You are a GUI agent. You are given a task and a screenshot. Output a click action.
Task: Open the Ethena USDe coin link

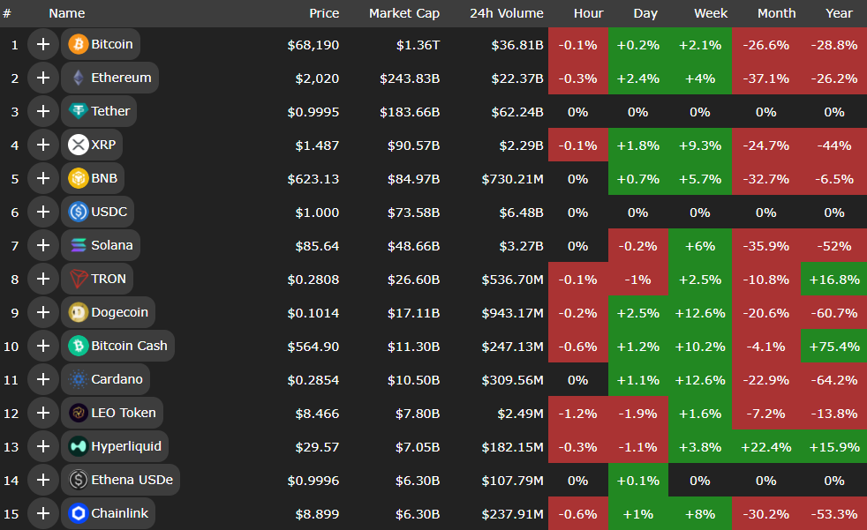click(132, 480)
